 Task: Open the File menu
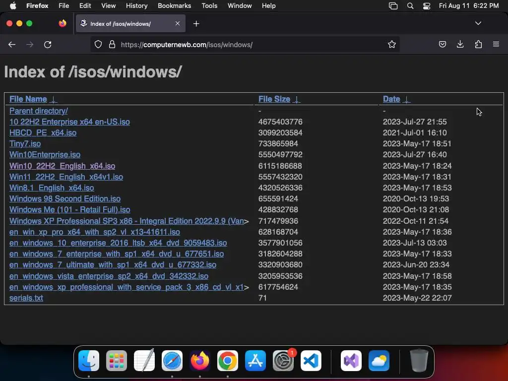(64, 6)
